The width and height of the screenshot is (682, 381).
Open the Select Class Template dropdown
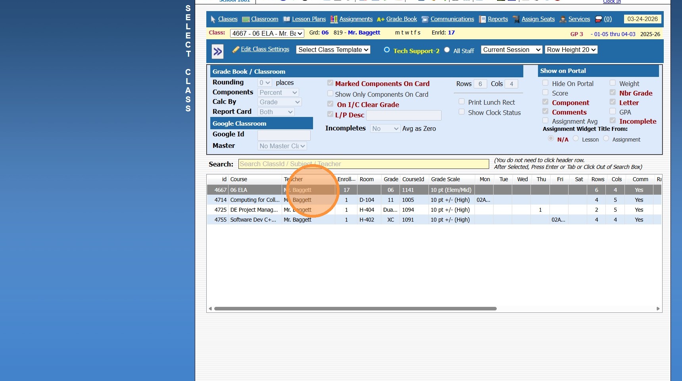click(333, 50)
